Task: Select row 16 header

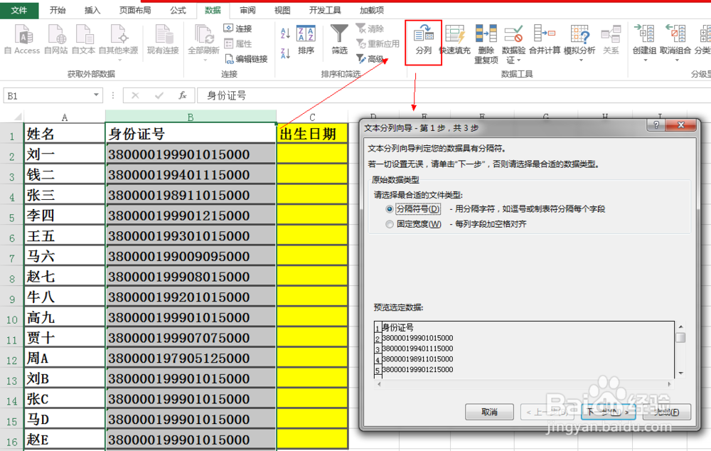Action: click(x=12, y=440)
